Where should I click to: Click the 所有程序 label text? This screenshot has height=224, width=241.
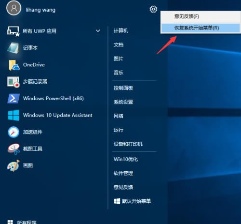pos(27,222)
